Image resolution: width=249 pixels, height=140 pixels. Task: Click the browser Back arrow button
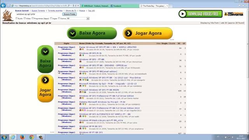click(x=3, y=5)
